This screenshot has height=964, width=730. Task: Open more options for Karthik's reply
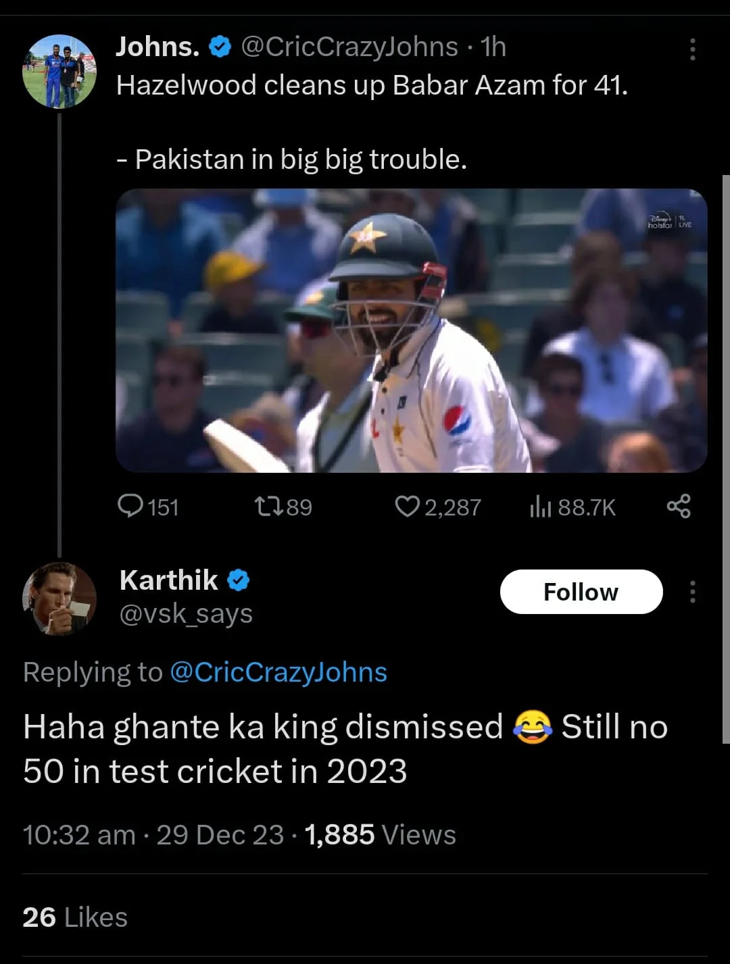point(692,592)
